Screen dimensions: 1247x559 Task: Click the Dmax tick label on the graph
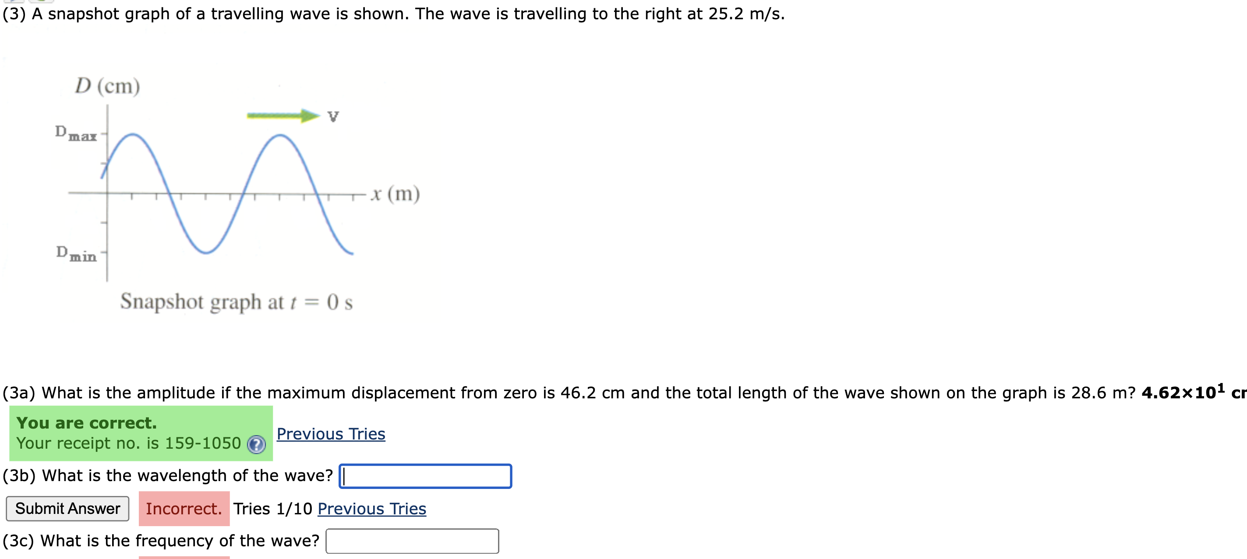[x=75, y=132]
